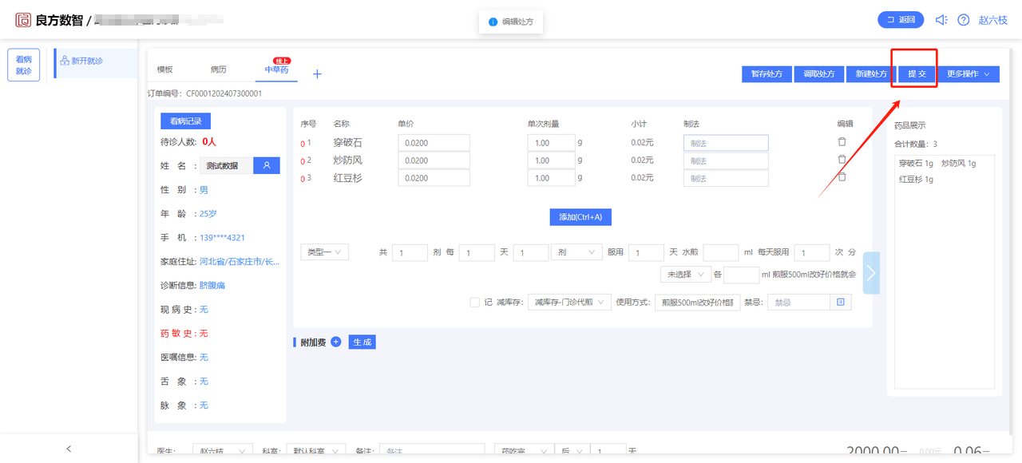1022x463 pixels.
Task: Open the 看病就诊 sidebar item
Action: coord(24,65)
